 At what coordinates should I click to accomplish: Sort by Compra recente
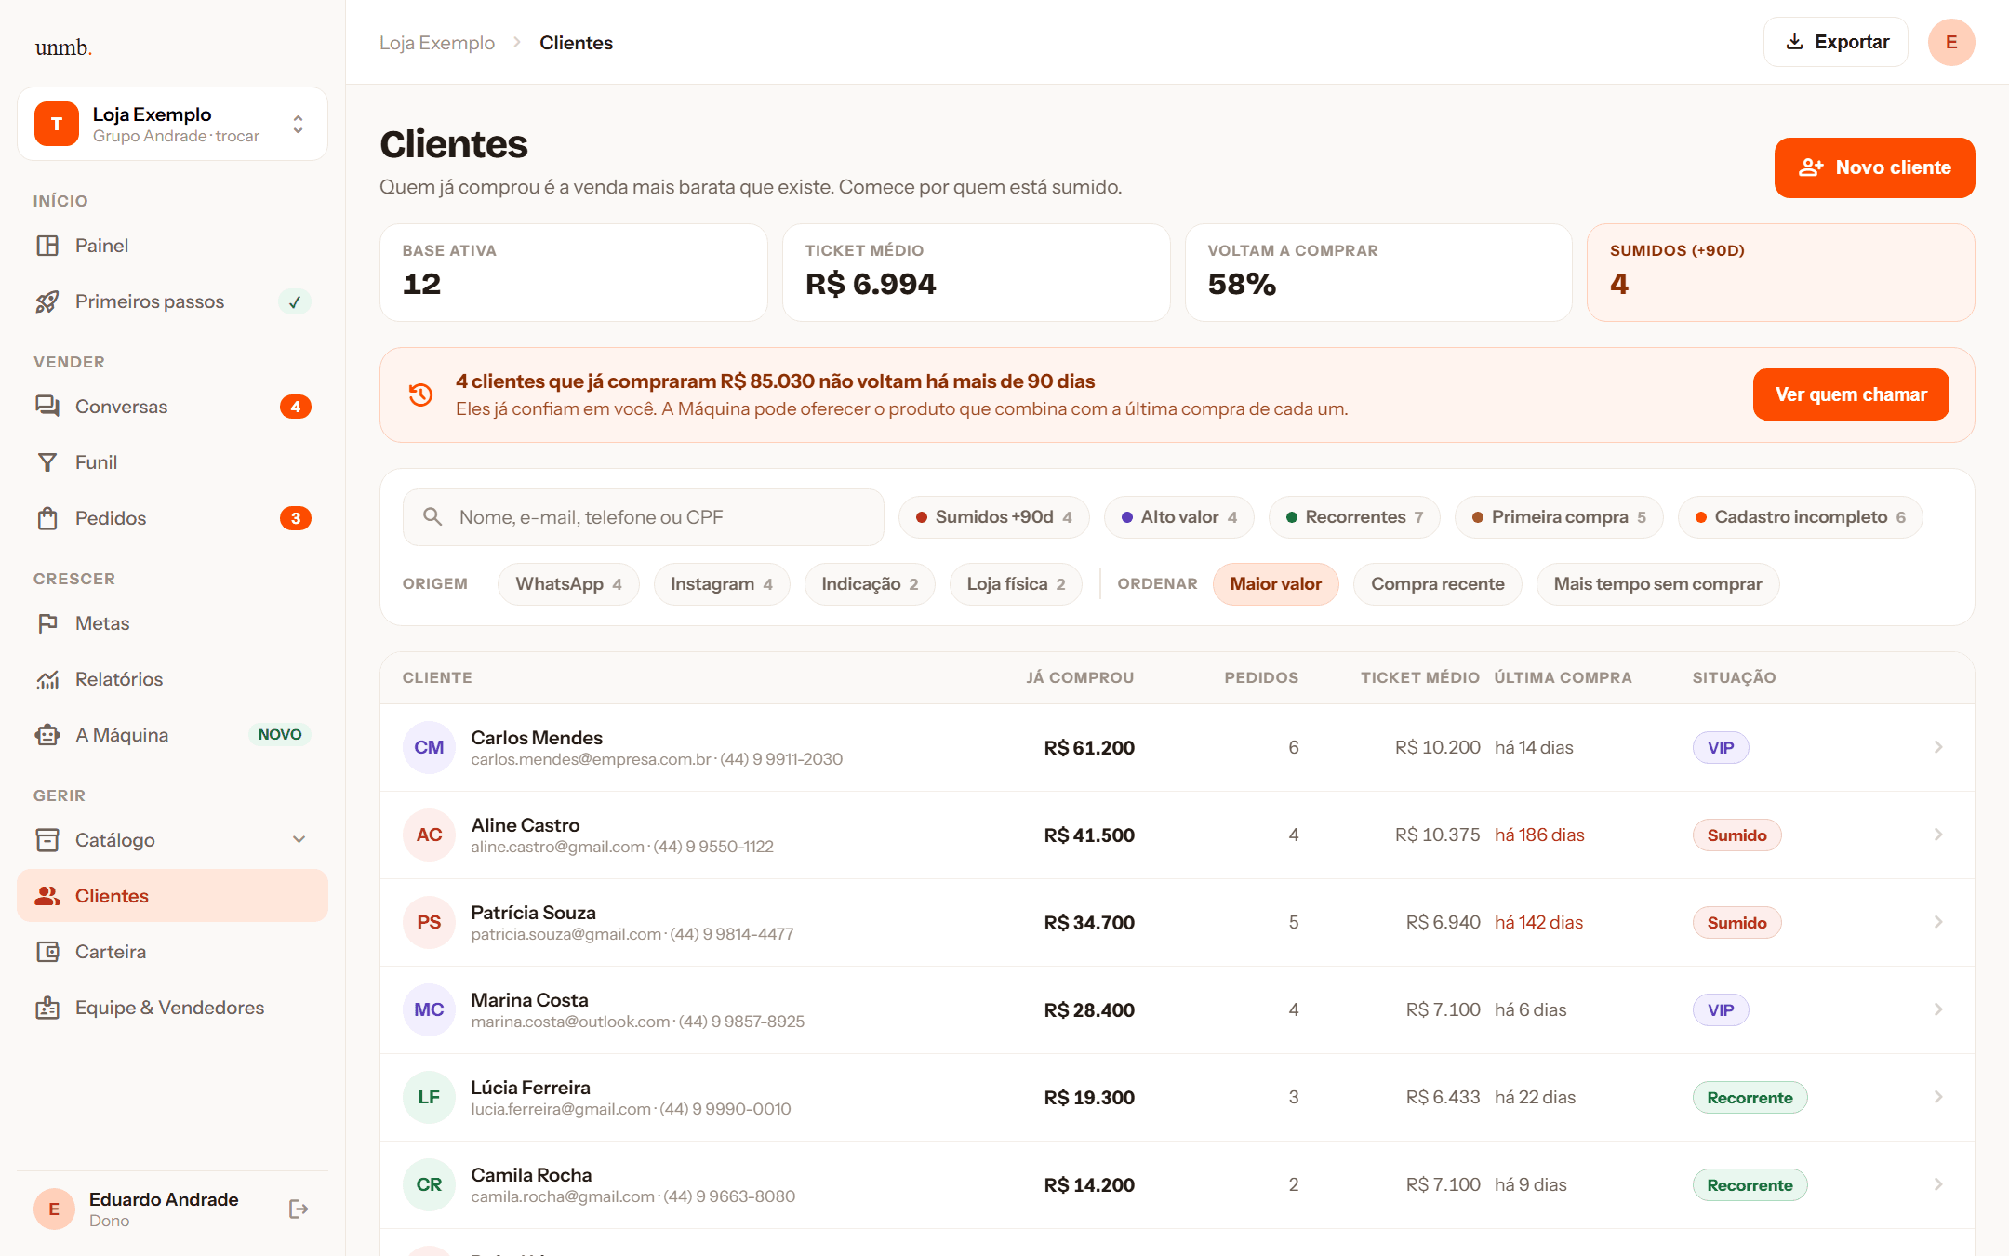[1437, 584]
